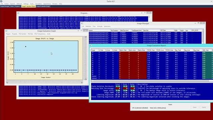Open Plot Size menu in Evaluation Graph

coord(30,34)
